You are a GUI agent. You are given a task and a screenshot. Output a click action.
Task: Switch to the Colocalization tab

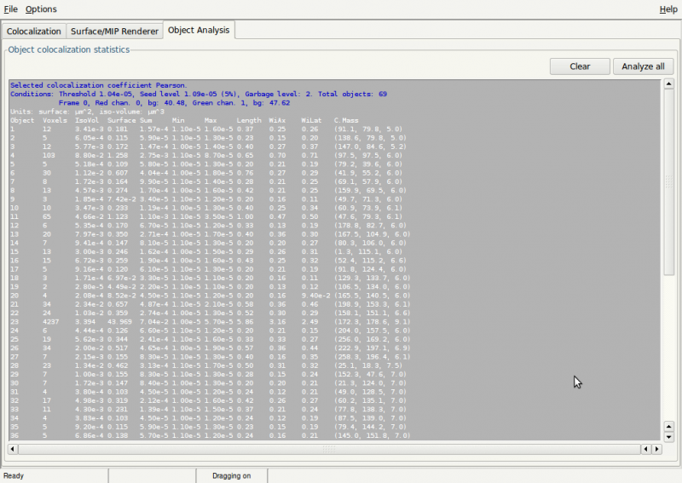click(x=34, y=32)
